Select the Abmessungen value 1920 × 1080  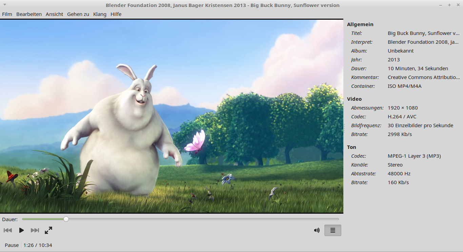pyautogui.click(x=403, y=108)
